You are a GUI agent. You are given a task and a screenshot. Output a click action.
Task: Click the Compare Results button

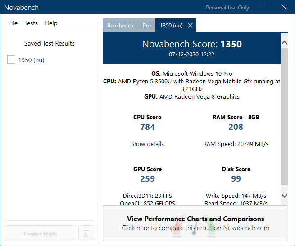[41, 233]
